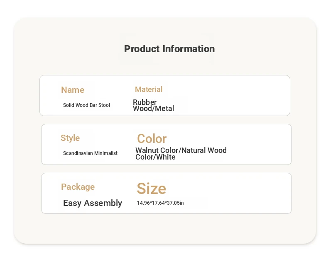Image resolution: width=328 pixels, height=259 pixels.
Task: Click the Solid Wood Bar Stool text
Action: 86,105
